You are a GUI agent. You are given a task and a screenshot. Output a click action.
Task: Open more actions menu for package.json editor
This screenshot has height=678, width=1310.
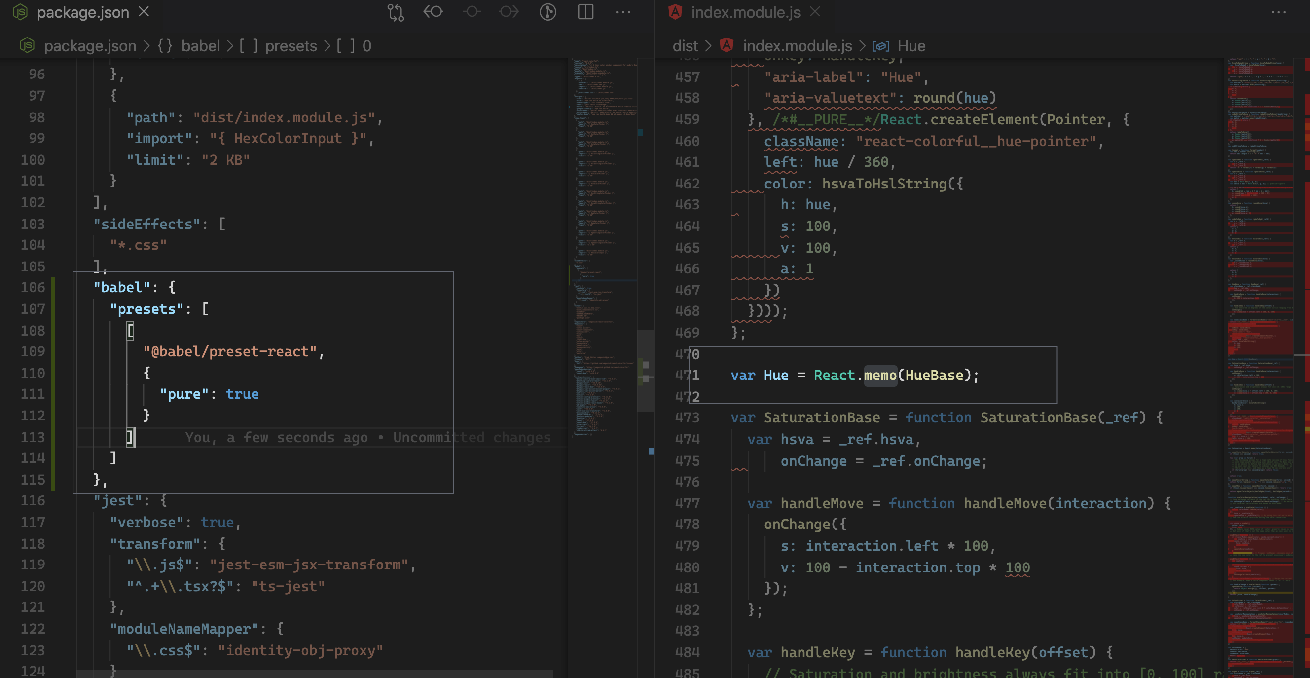[x=623, y=12]
